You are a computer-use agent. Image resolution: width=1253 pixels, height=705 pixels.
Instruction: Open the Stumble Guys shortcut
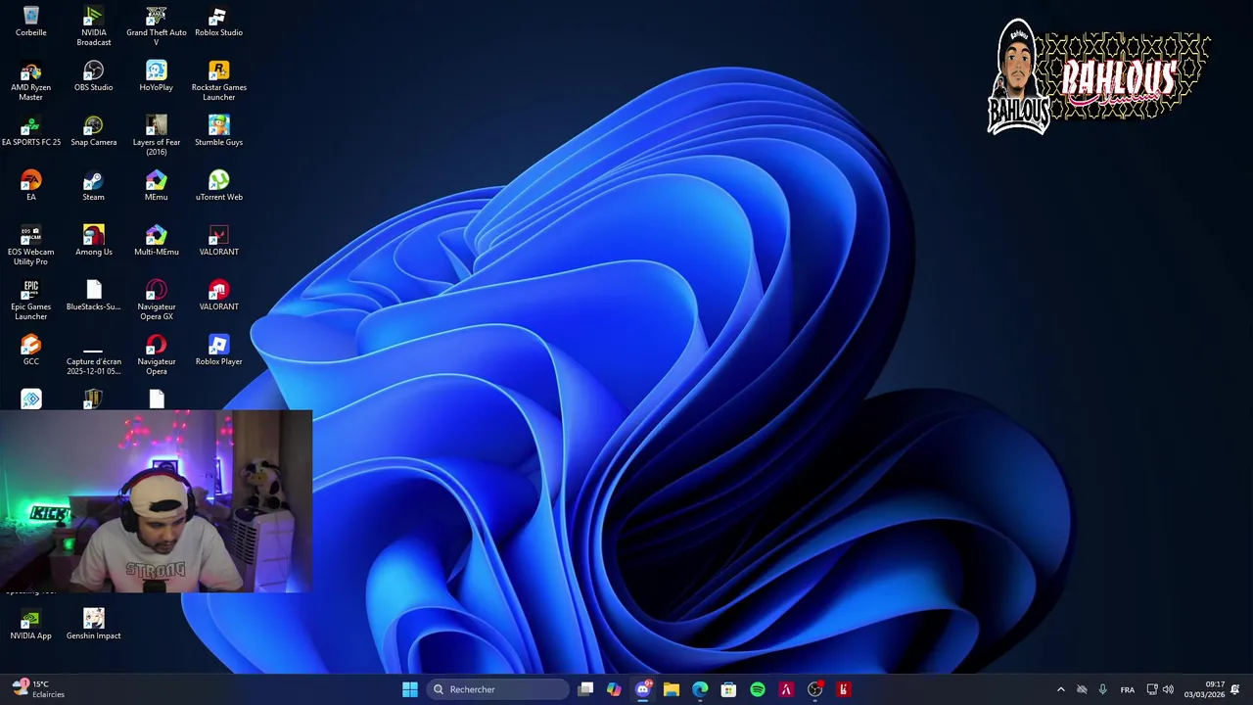pyautogui.click(x=218, y=132)
